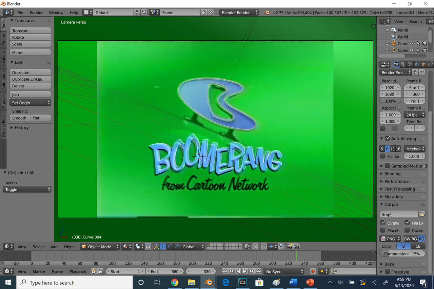Viewport: 434px width, 289px height.
Task: Select the rotate manipulator icon
Action: tap(170, 247)
